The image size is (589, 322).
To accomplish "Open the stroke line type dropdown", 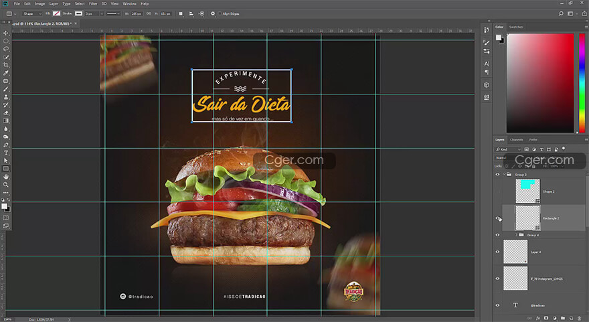I will pos(112,13).
